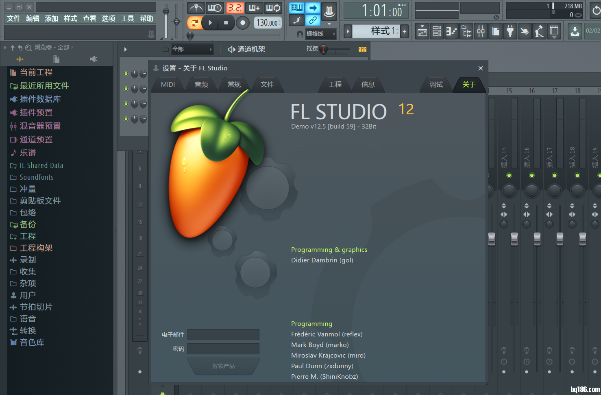Click mixer insert 17 volume fader

pyautogui.click(x=560, y=239)
